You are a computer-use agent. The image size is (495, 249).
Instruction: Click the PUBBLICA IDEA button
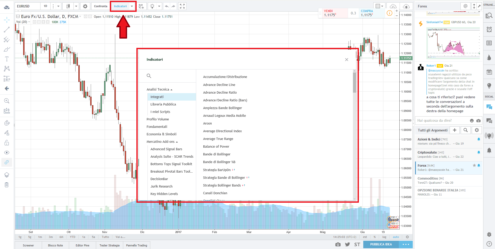pos(381,244)
